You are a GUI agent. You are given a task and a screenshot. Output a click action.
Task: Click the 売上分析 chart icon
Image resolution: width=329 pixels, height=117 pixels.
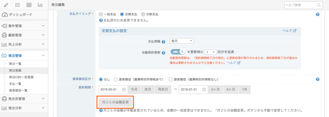coord(4,44)
